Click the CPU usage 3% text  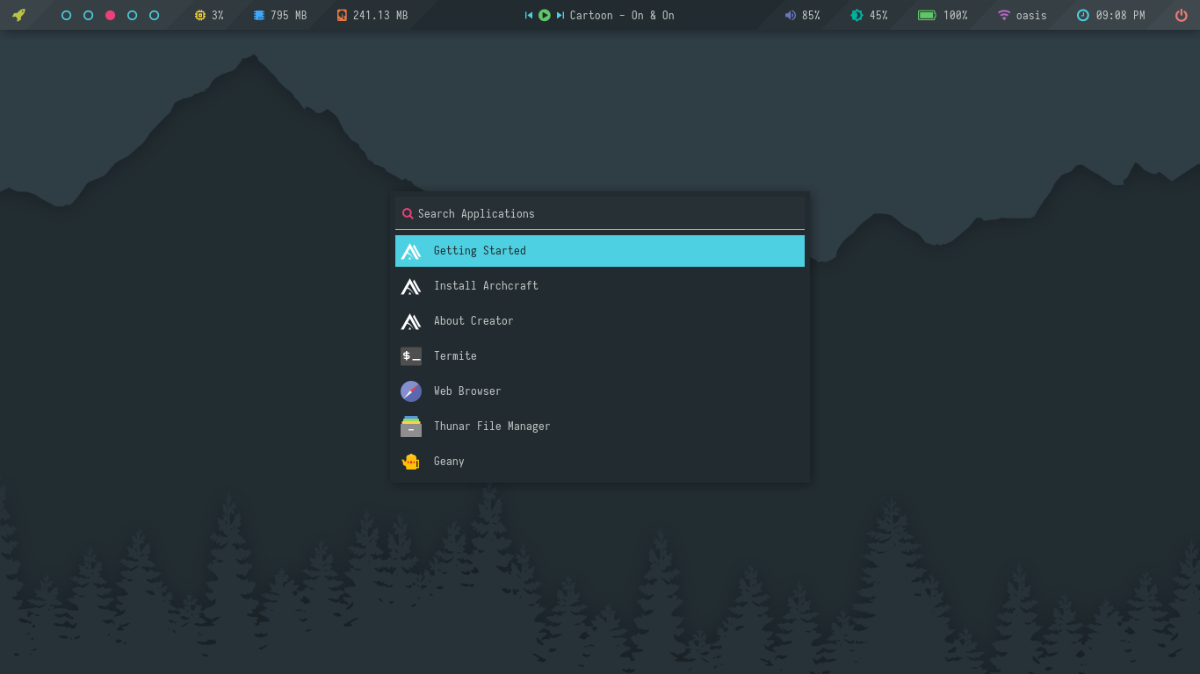[218, 15]
